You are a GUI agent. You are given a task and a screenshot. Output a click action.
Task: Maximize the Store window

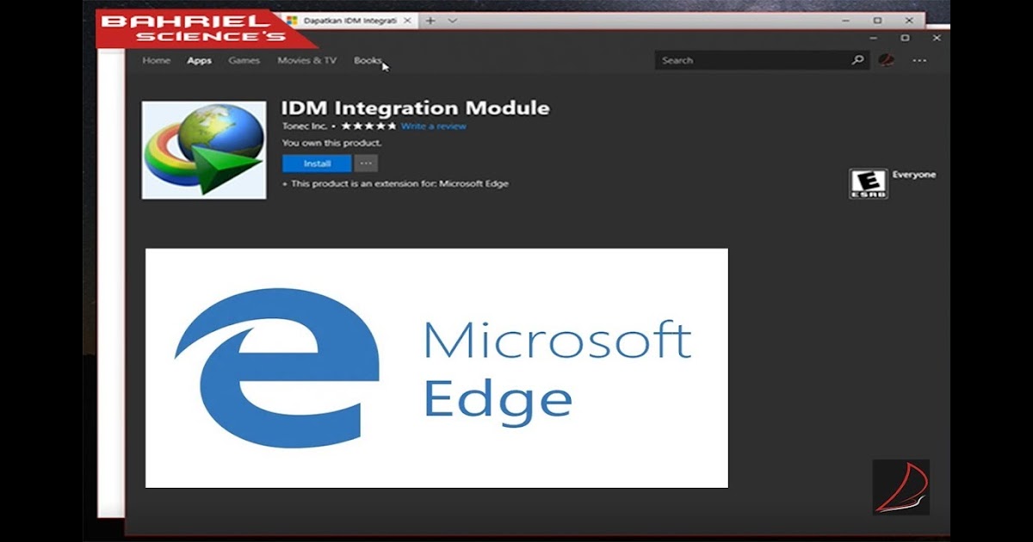pos(905,38)
